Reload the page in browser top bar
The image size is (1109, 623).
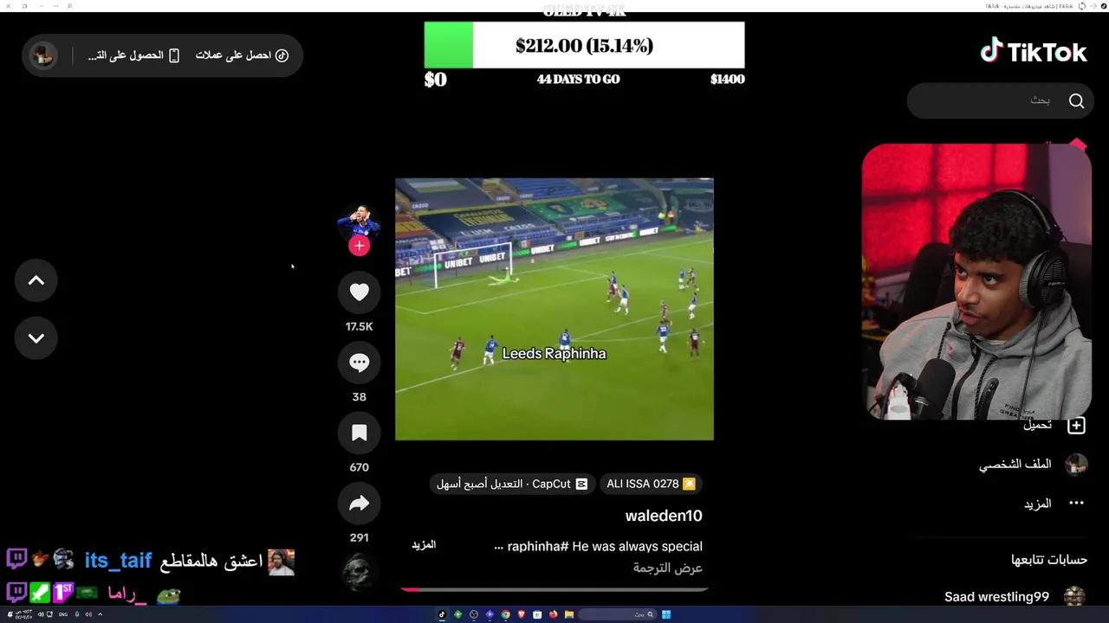(1082, 6)
